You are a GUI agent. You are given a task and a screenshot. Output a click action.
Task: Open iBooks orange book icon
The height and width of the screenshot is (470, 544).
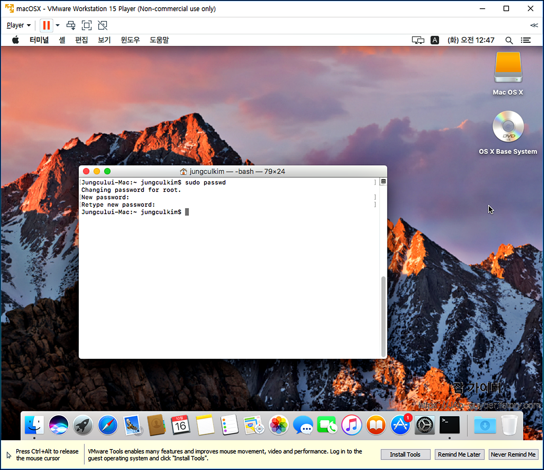tap(376, 425)
